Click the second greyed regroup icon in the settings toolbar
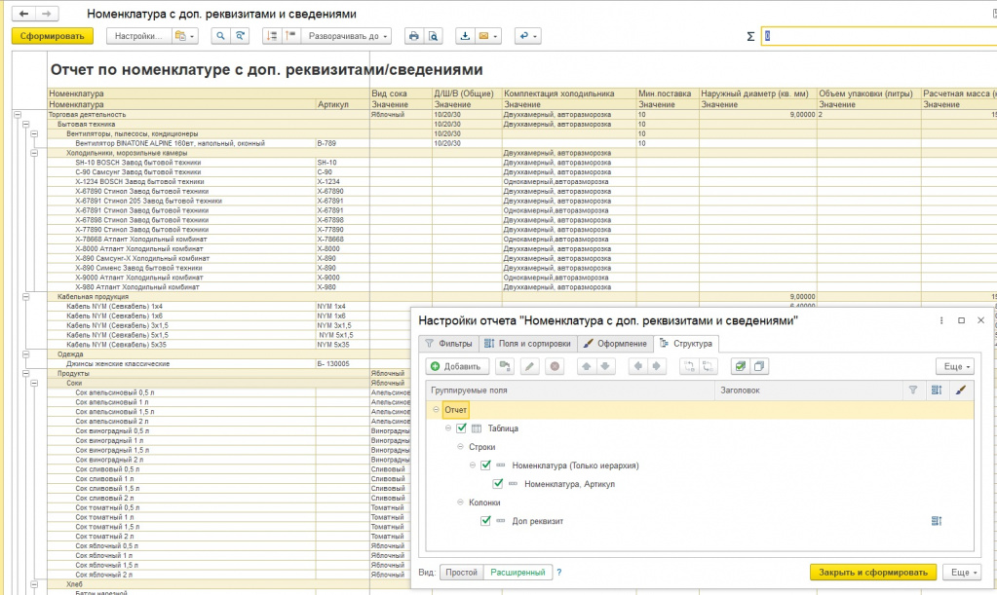997x595 pixels. 708,366
